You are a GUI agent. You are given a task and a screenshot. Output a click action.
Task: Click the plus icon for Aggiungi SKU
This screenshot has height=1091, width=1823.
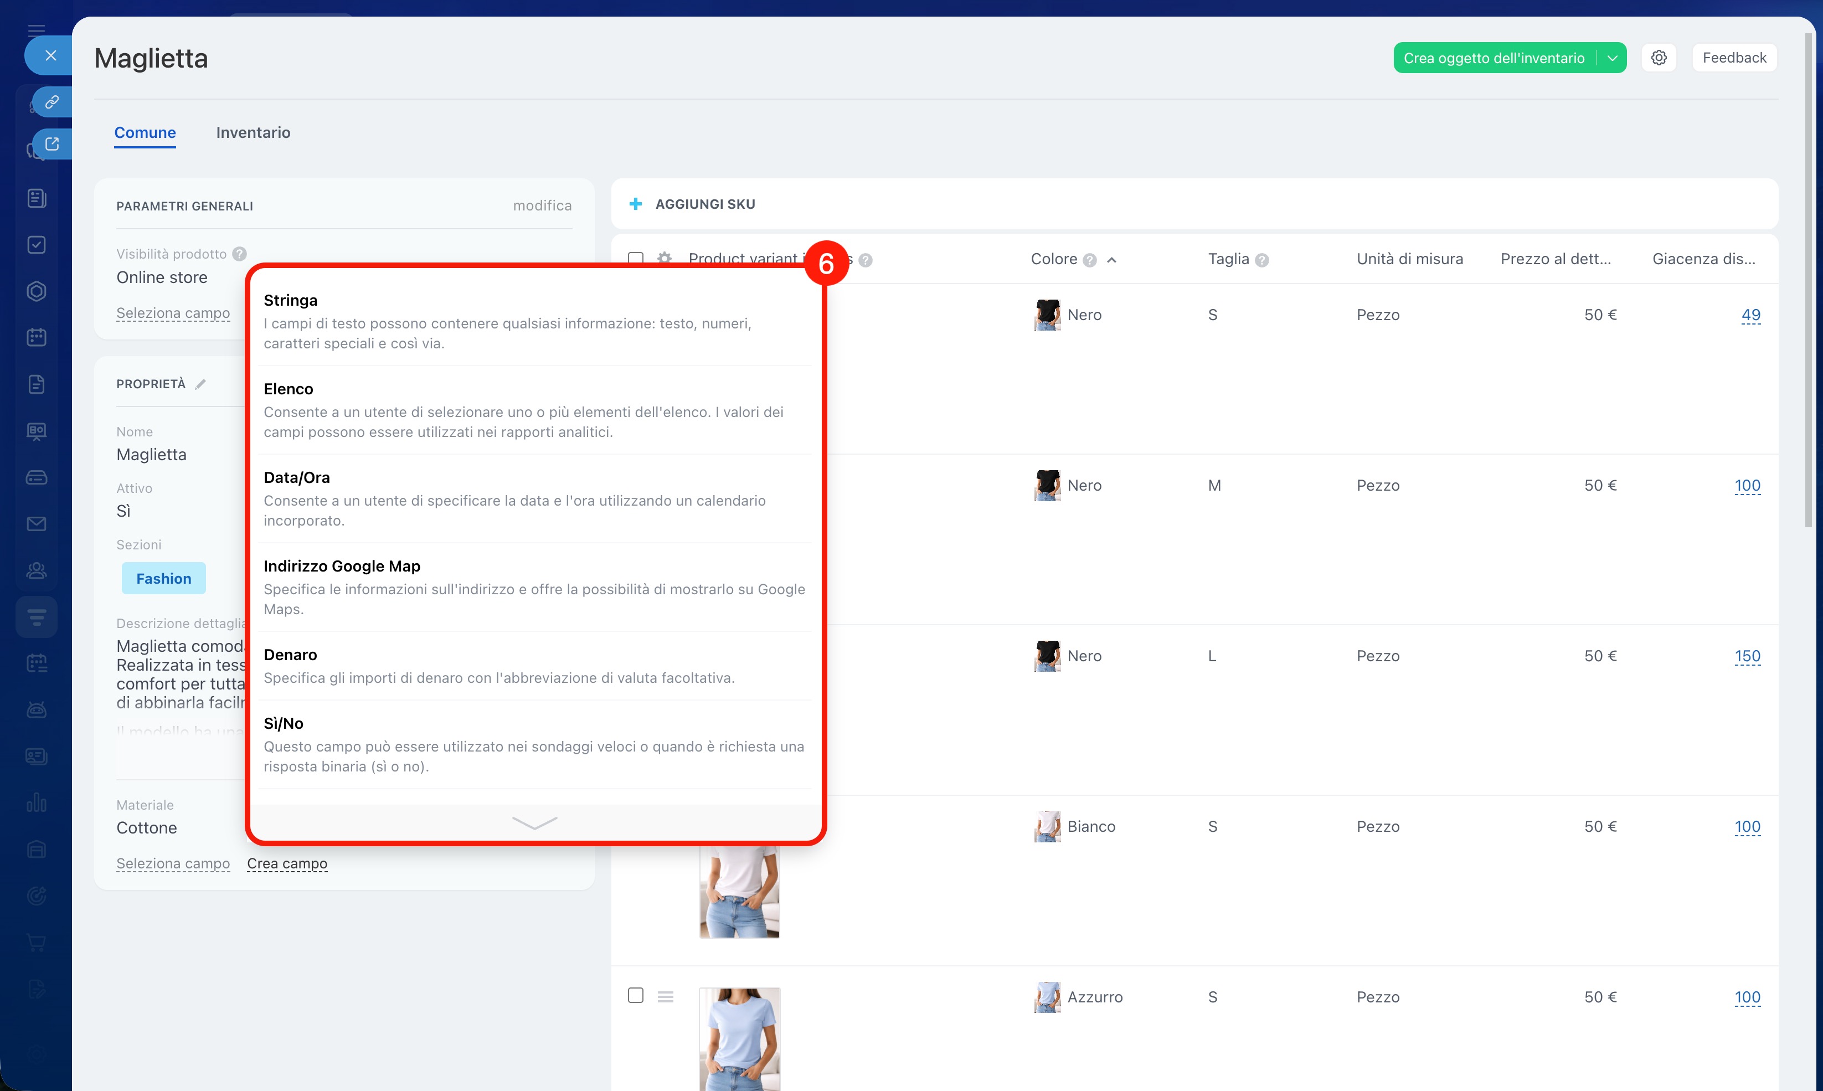636,204
